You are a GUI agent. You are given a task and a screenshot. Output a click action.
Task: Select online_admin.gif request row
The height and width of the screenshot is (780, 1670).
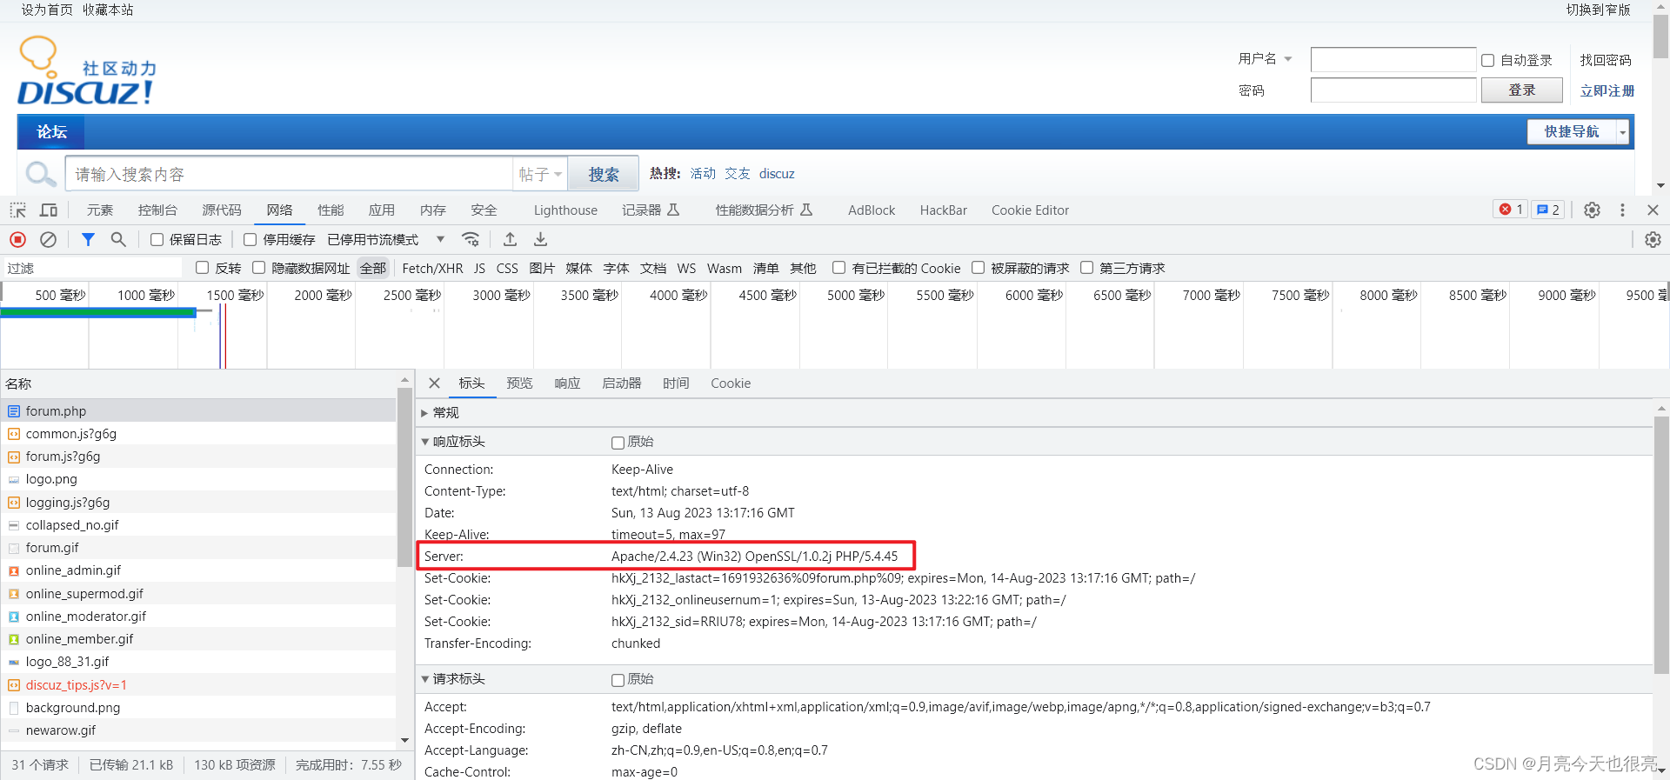(x=198, y=570)
